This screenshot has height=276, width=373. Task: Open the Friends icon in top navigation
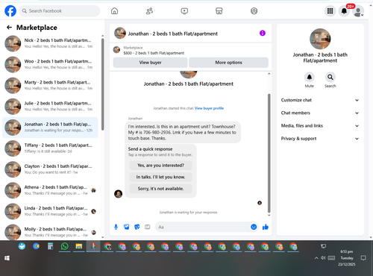pyautogui.click(x=149, y=11)
